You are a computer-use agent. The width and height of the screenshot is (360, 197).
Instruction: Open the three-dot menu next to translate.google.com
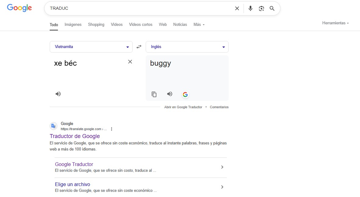coord(112,129)
